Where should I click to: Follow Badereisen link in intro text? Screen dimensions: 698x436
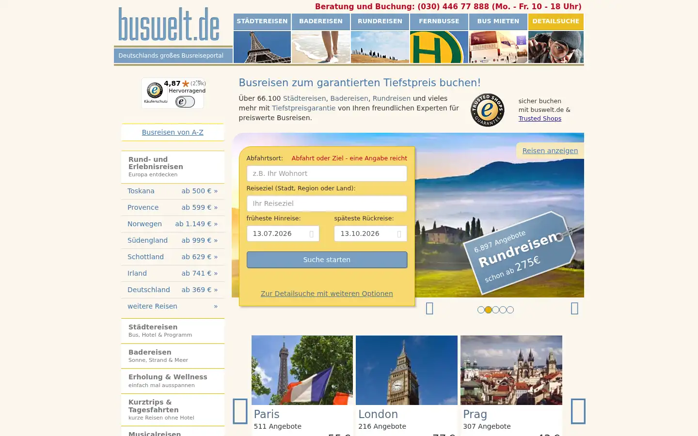349,98
